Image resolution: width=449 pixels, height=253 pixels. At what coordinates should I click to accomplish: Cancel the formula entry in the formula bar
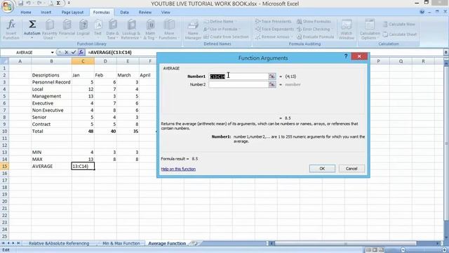[67, 53]
